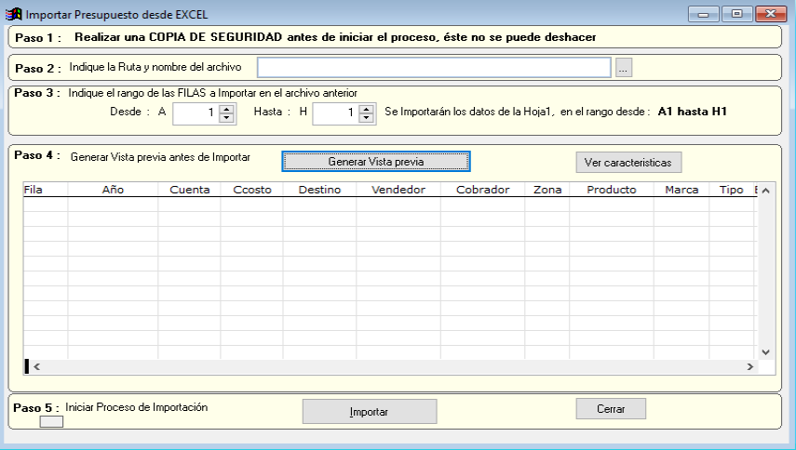796x450 pixels.
Task: Click into the Desde row number field
Action: (196, 113)
